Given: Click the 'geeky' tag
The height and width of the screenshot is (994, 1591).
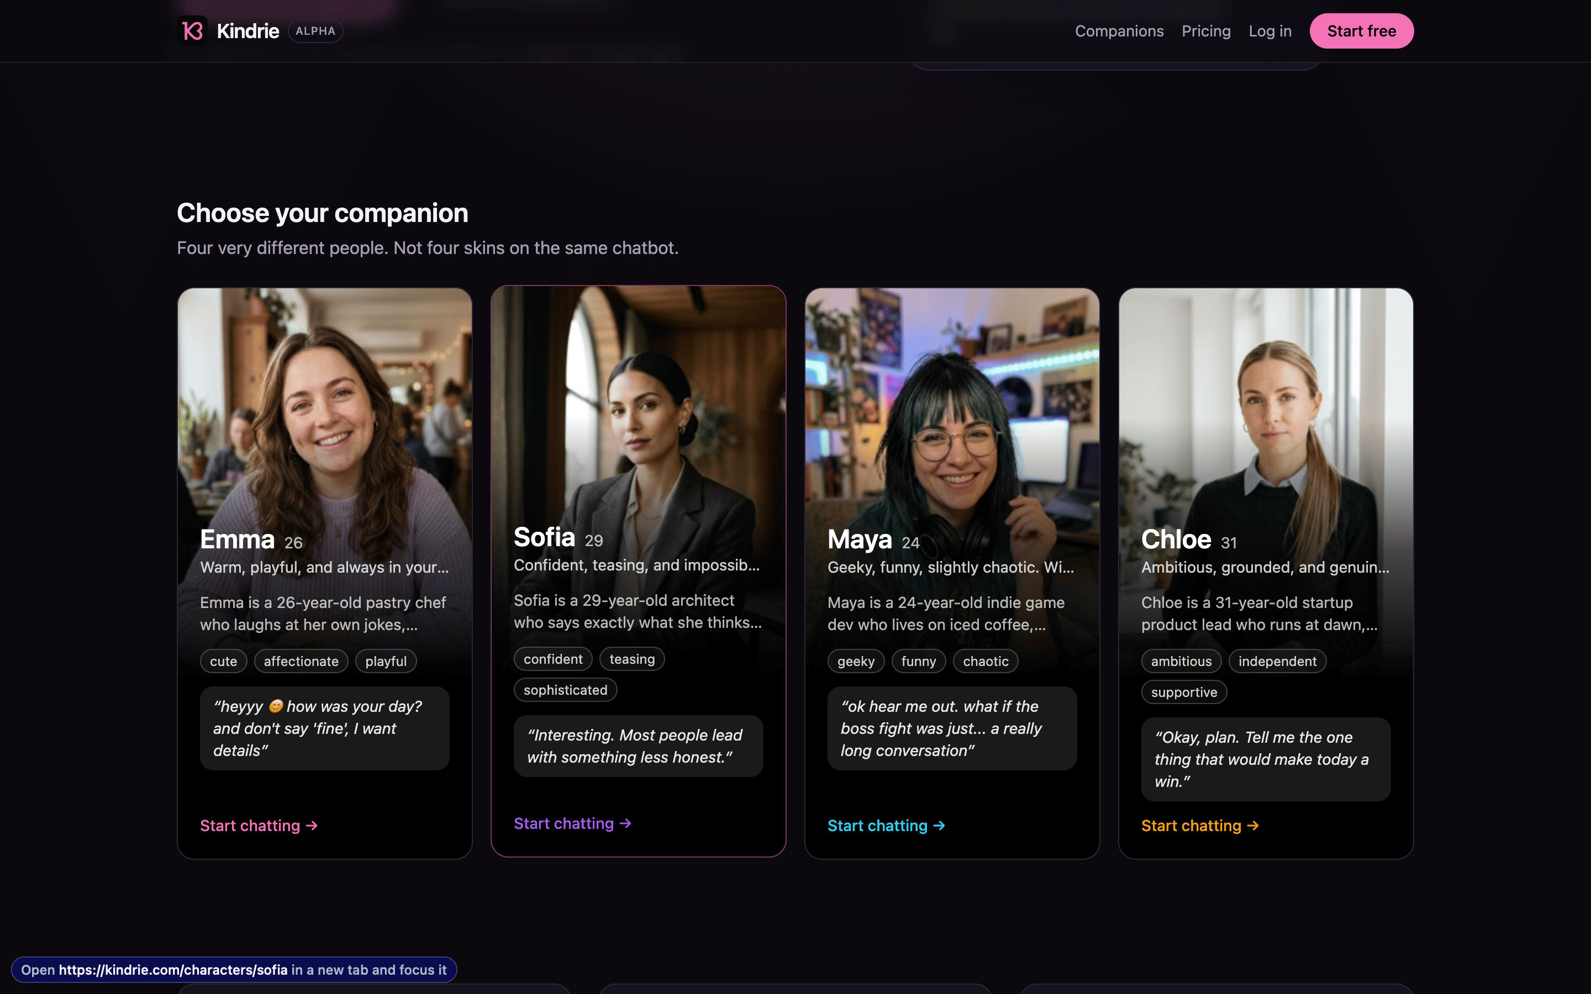Looking at the screenshot, I should pyautogui.click(x=856, y=662).
